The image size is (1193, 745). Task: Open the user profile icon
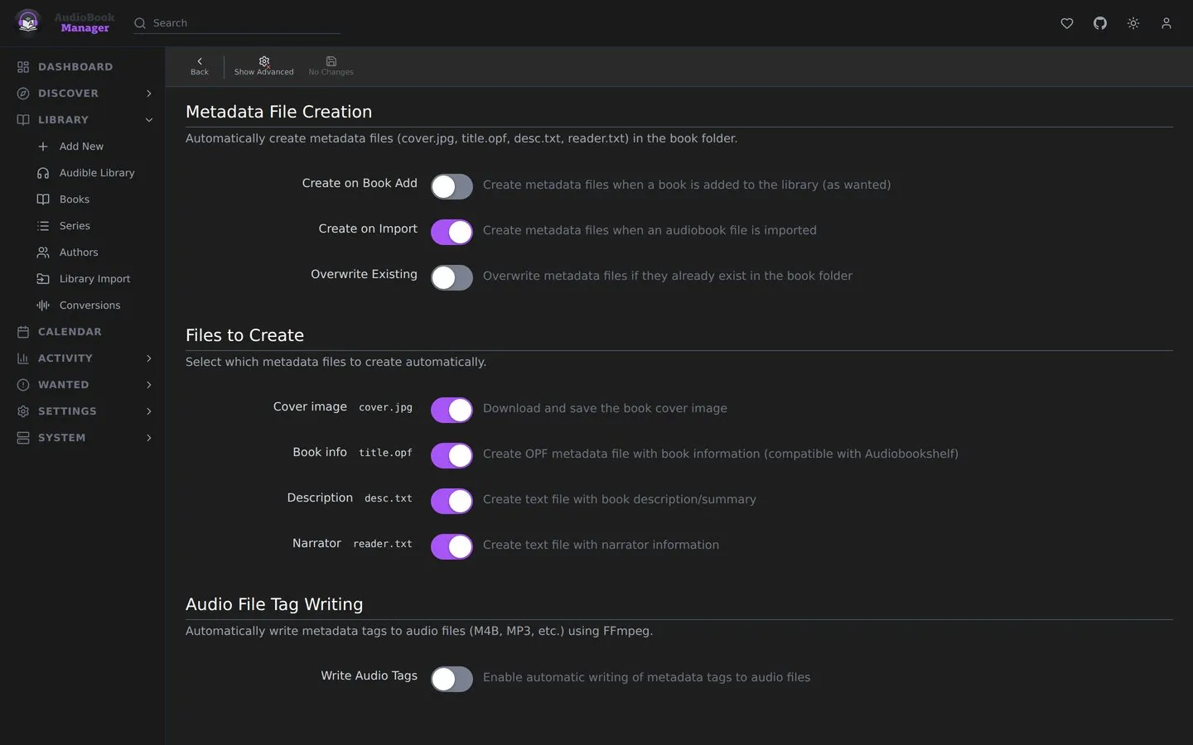click(x=1166, y=23)
